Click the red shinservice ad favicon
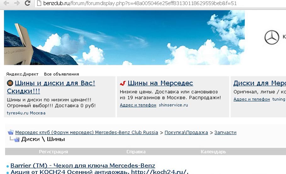286x174 pixels. (x=123, y=83)
